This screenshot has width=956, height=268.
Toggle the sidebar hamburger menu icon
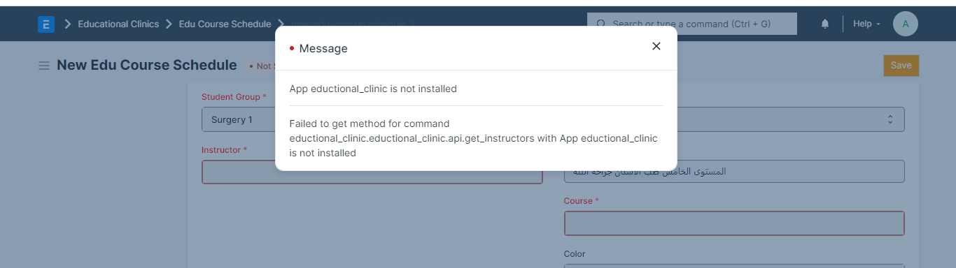click(43, 66)
